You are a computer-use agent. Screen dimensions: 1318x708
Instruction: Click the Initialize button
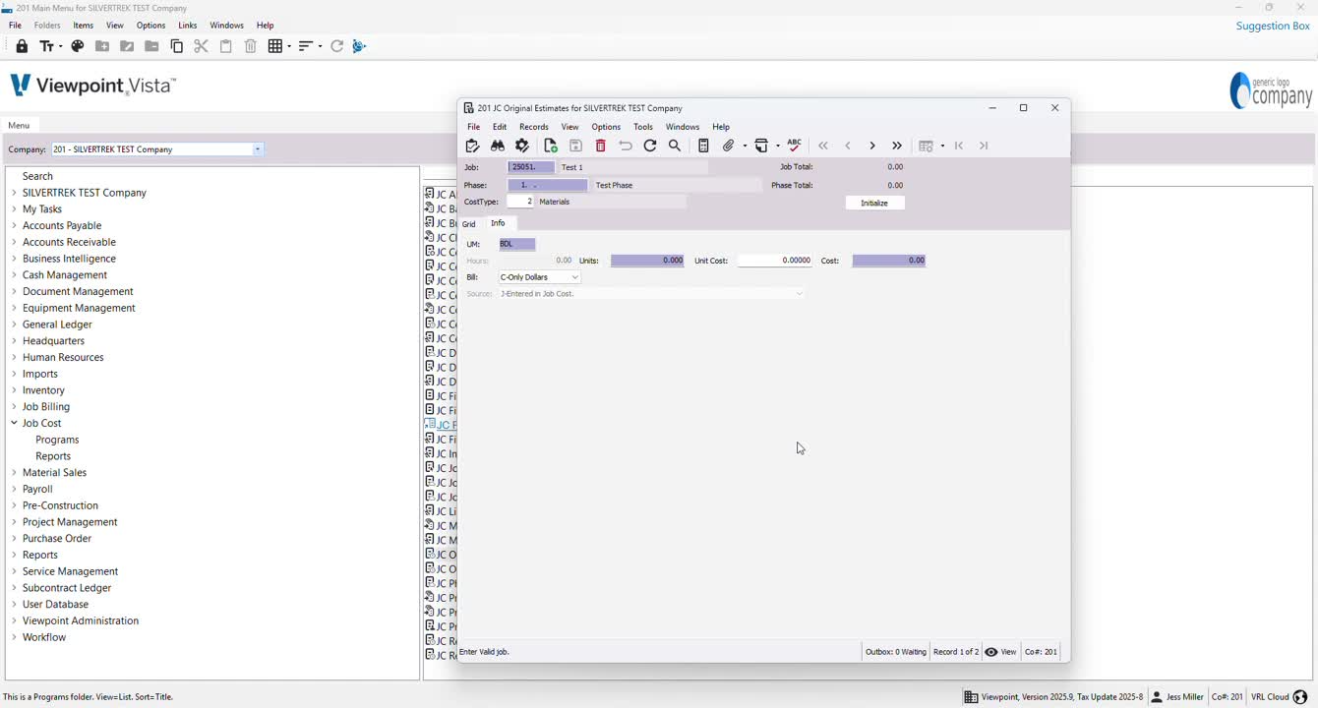874,203
